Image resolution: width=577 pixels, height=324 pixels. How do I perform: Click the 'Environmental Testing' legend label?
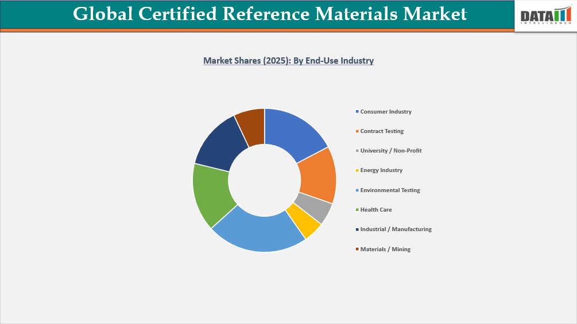point(390,190)
